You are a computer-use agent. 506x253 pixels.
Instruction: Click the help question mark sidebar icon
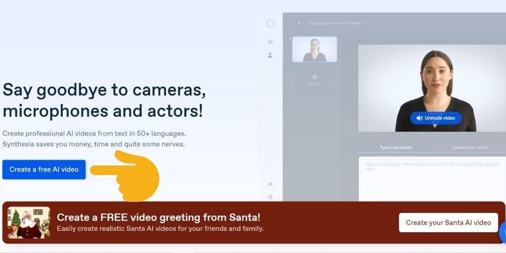point(270,197)
